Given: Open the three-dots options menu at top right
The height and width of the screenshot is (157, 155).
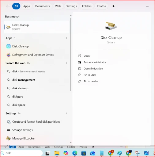Looking at the screenshot, I should pyautogui.click(x=147, y=6).
